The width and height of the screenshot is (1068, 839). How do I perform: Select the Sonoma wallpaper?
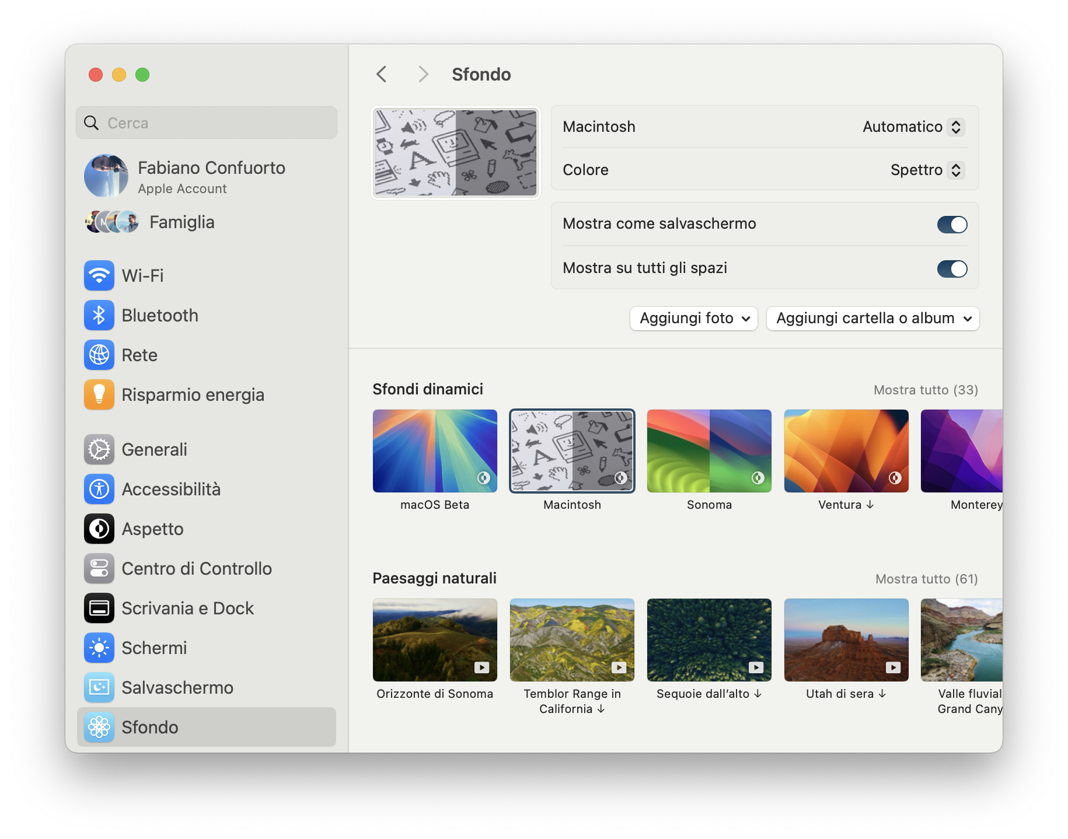tap(709, 451)
